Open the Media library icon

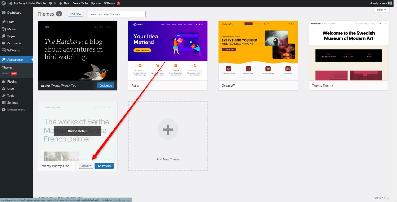[x=4, y=29]
